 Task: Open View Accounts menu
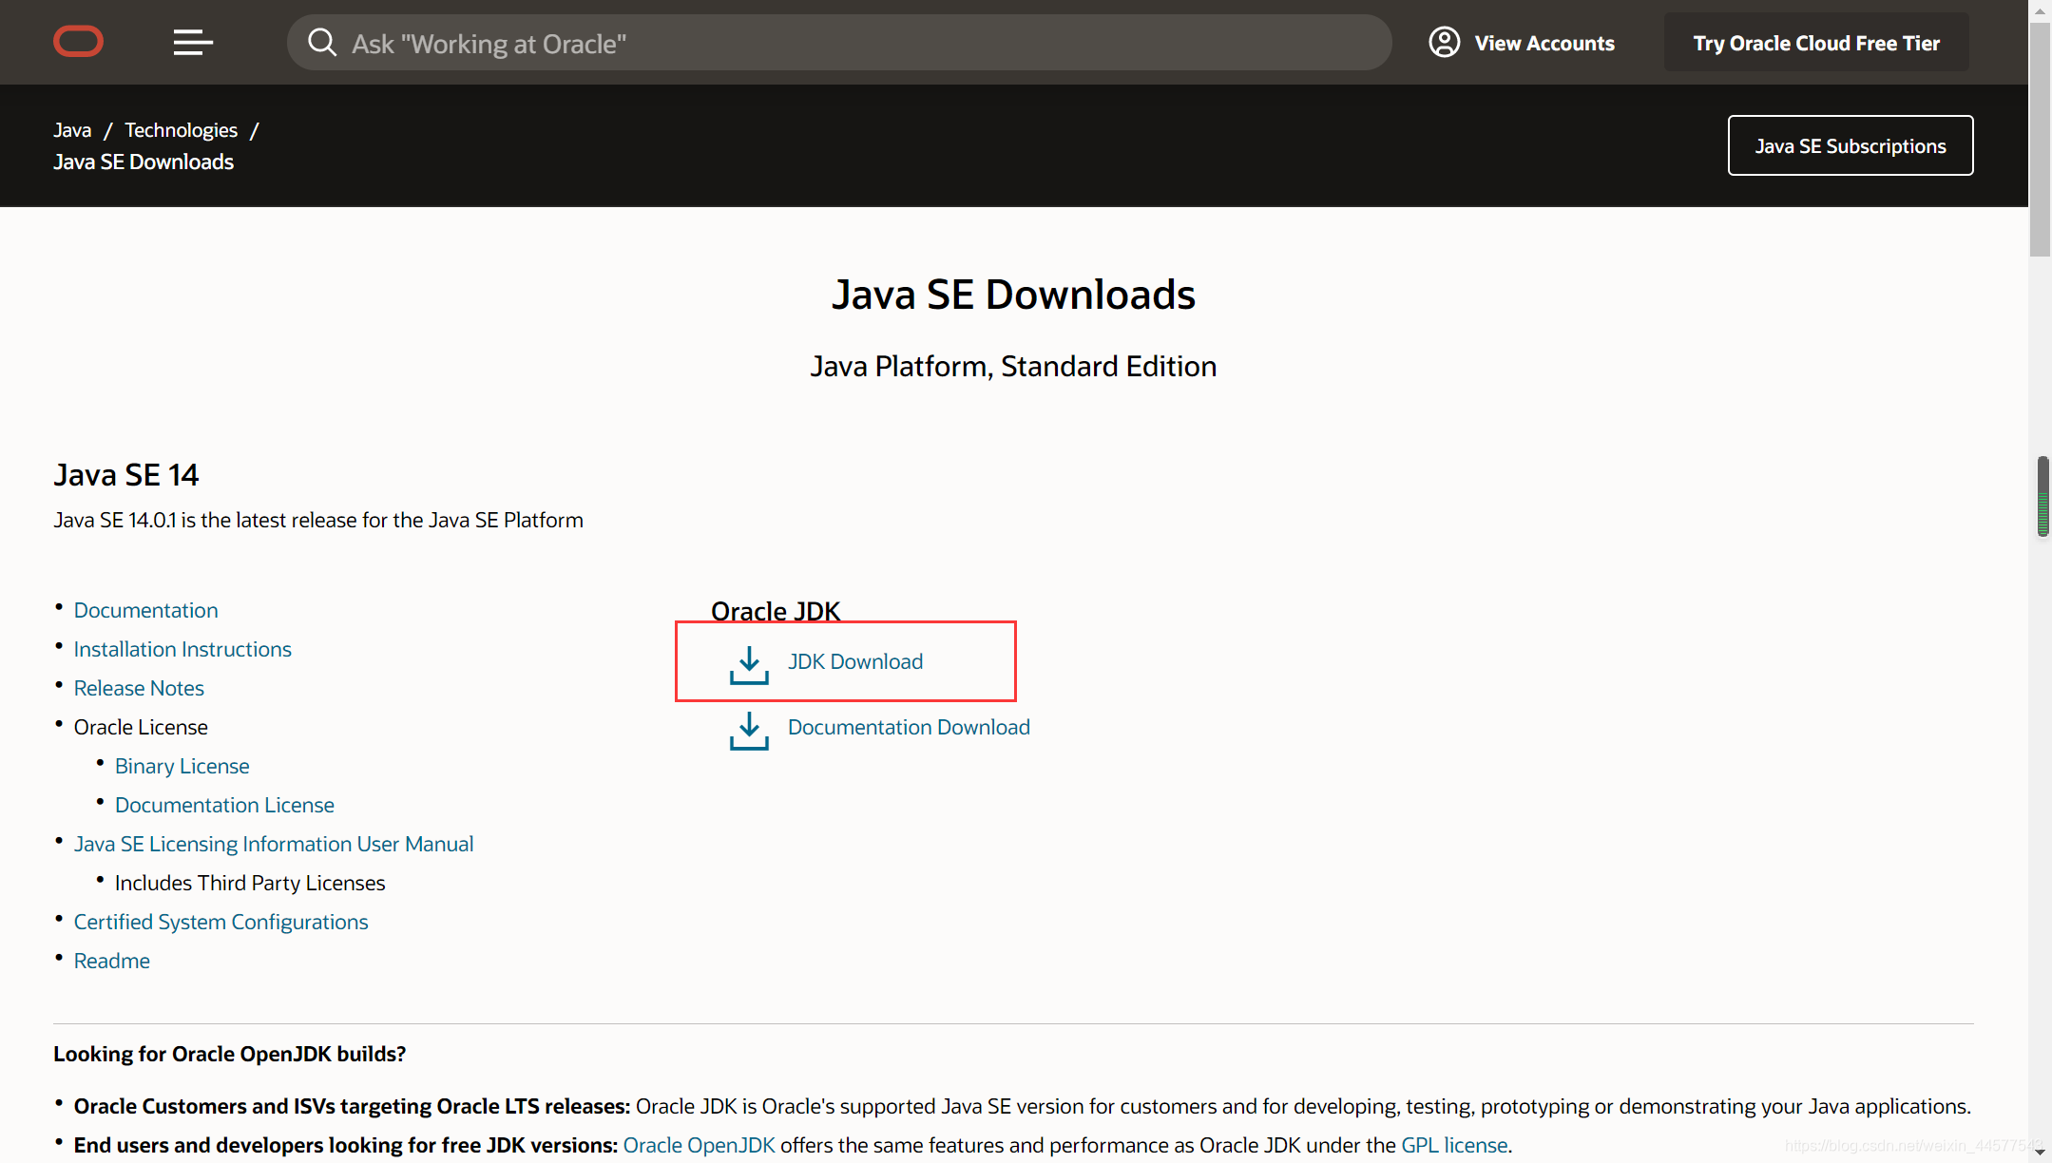click(x=1544, y=43)
